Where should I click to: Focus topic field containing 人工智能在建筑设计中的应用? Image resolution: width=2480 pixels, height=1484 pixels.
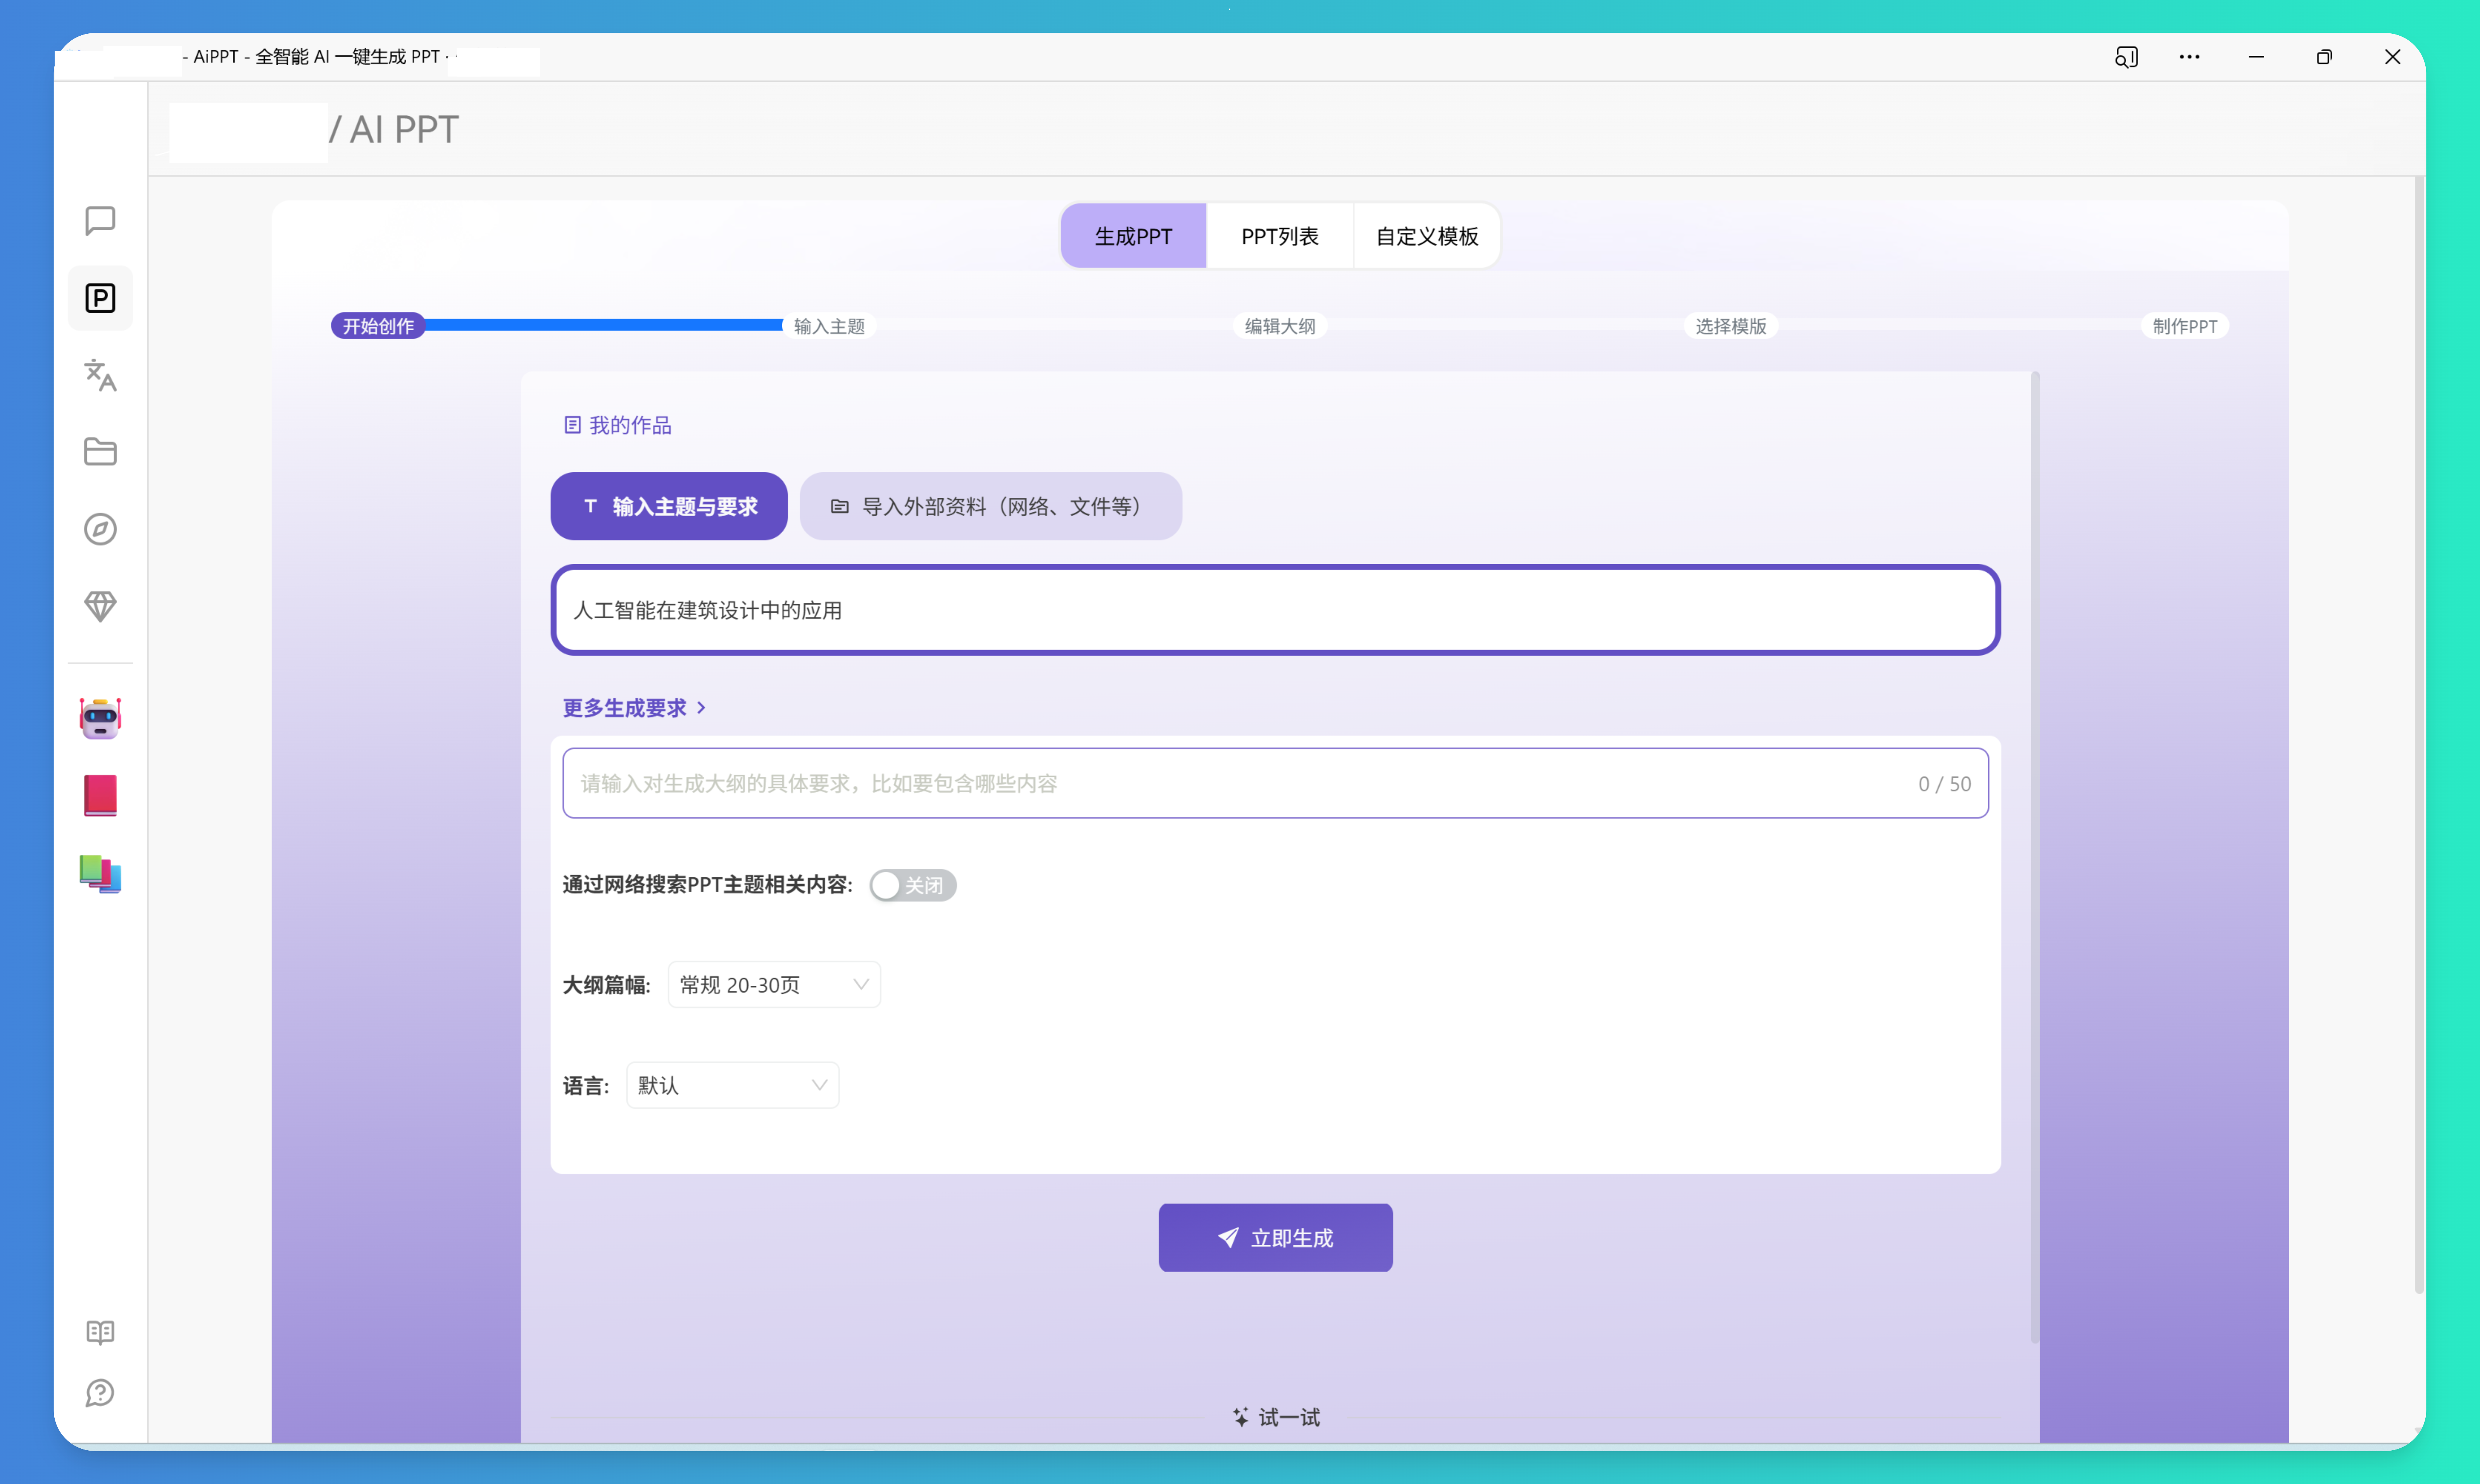coord(1276,610)
